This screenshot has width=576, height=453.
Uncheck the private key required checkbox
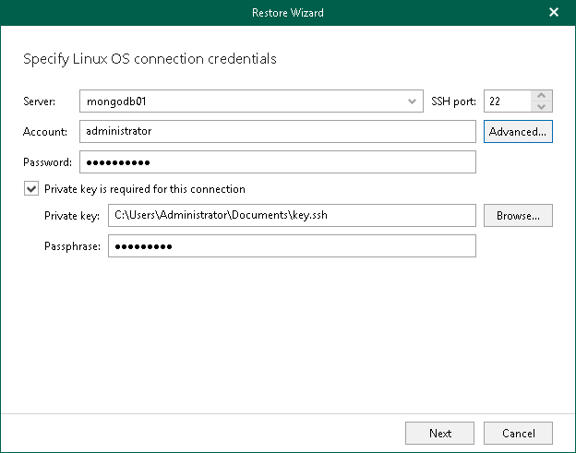click(x=32, y=189)
